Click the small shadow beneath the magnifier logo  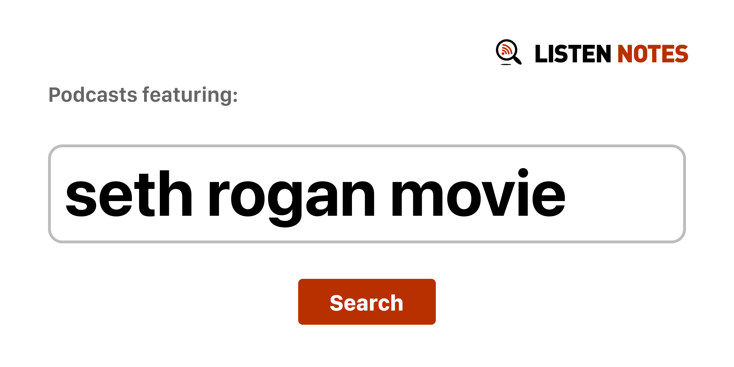coord(506,65)
